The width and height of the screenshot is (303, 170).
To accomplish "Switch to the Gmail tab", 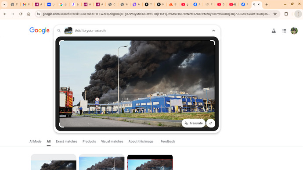I will (26, 4).
